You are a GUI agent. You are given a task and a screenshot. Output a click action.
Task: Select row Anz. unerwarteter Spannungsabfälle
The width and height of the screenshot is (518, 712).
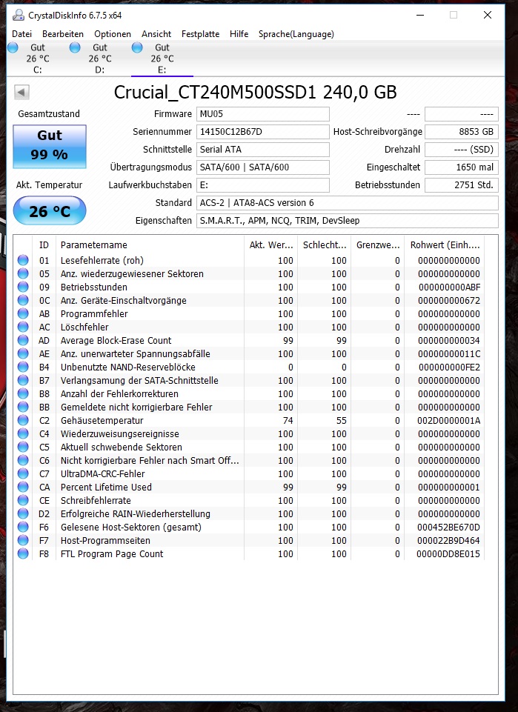point(249,353)
